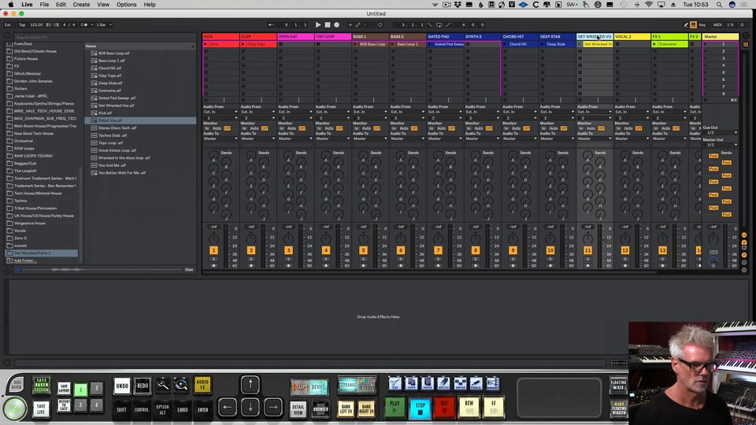Open the Options menu
756x425 pixels.
(126, 5)
